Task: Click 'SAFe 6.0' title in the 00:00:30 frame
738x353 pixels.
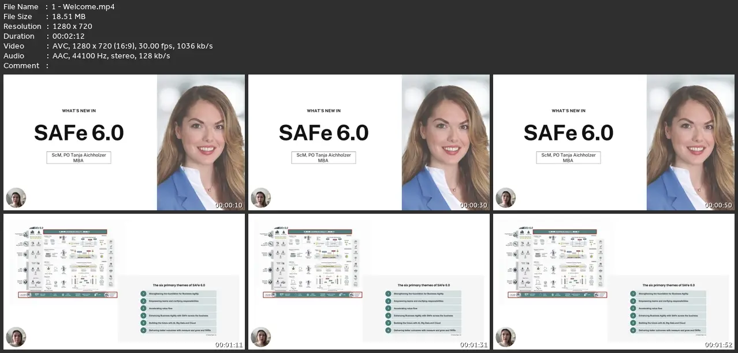Action: click(x=324, y=133)
